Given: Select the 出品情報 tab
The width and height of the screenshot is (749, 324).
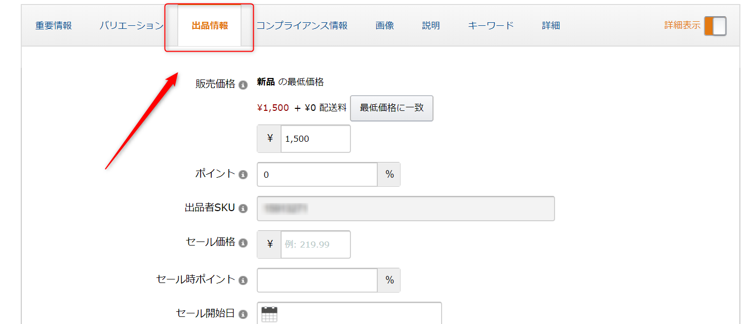Looking at the screenshot, I should pos(210,26).
